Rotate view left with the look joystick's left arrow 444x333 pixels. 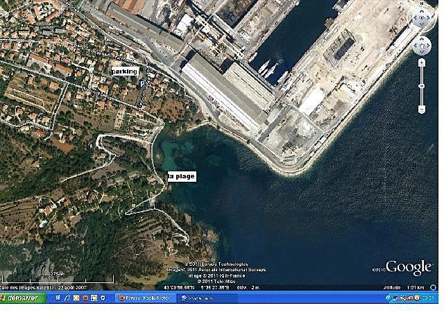(x=416, y=17)
